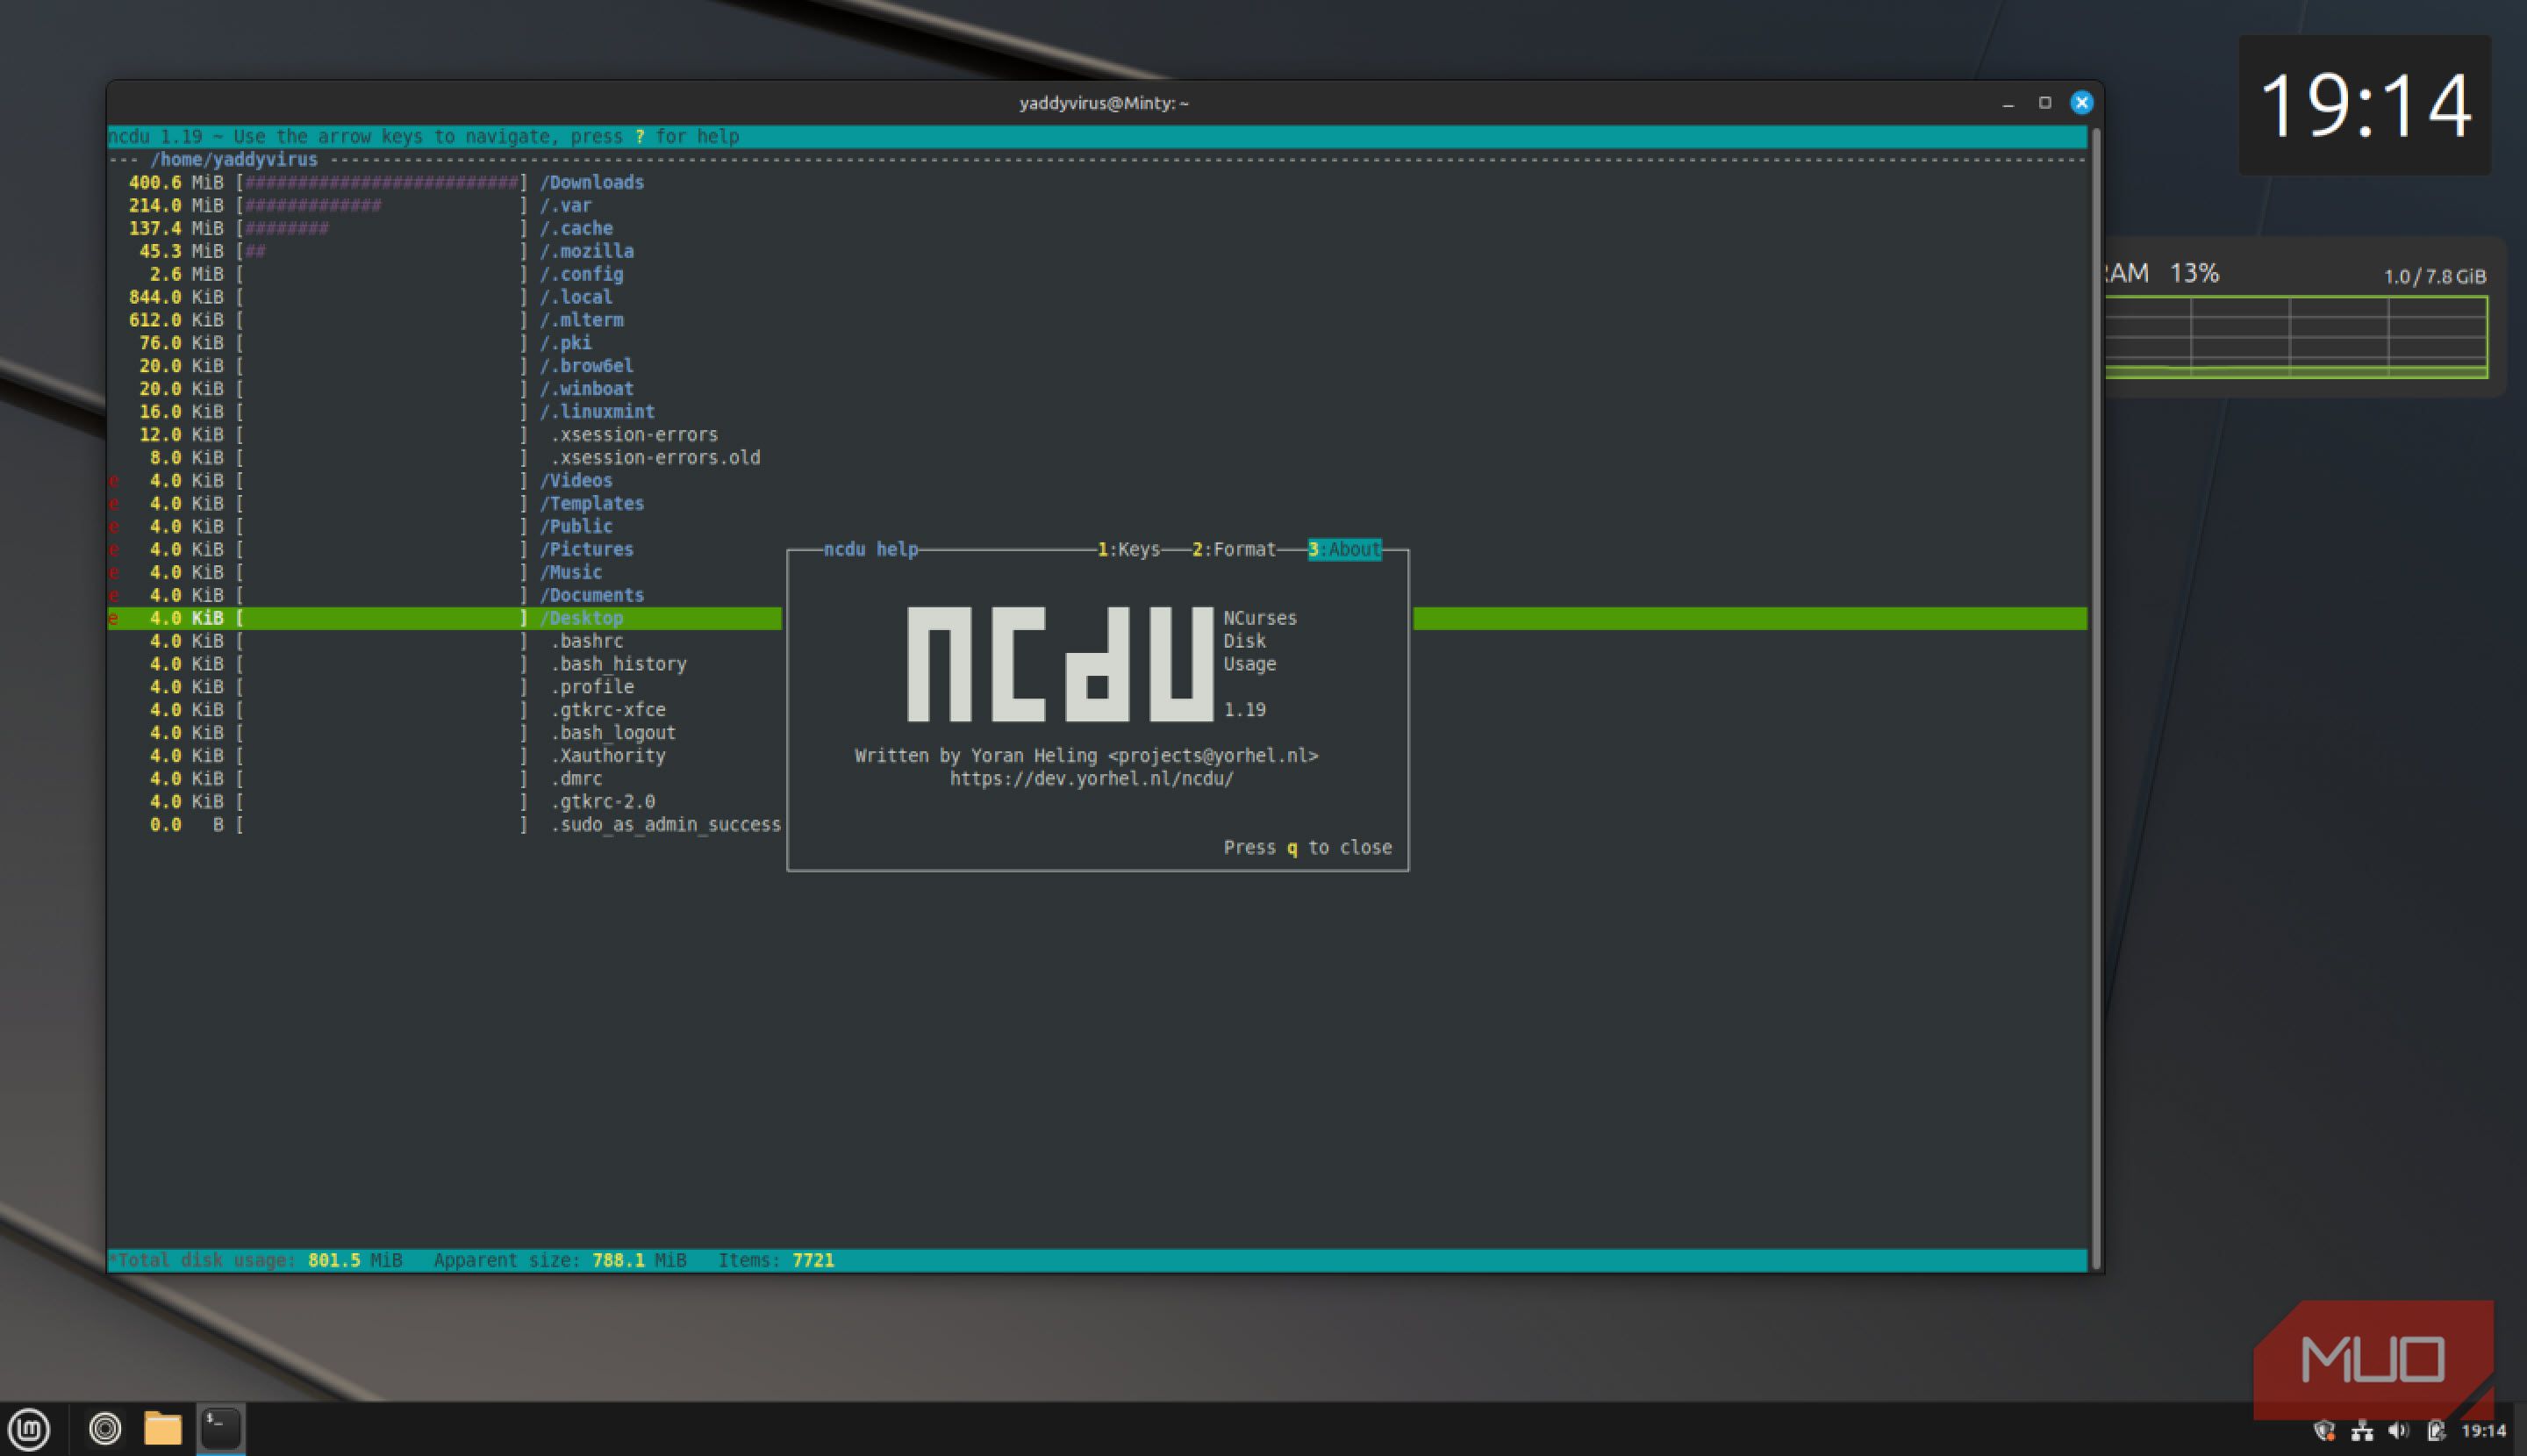Click the highlighted /Desktop row
The width and height of the screenshot is (2527, 1456).
point(445,618)
